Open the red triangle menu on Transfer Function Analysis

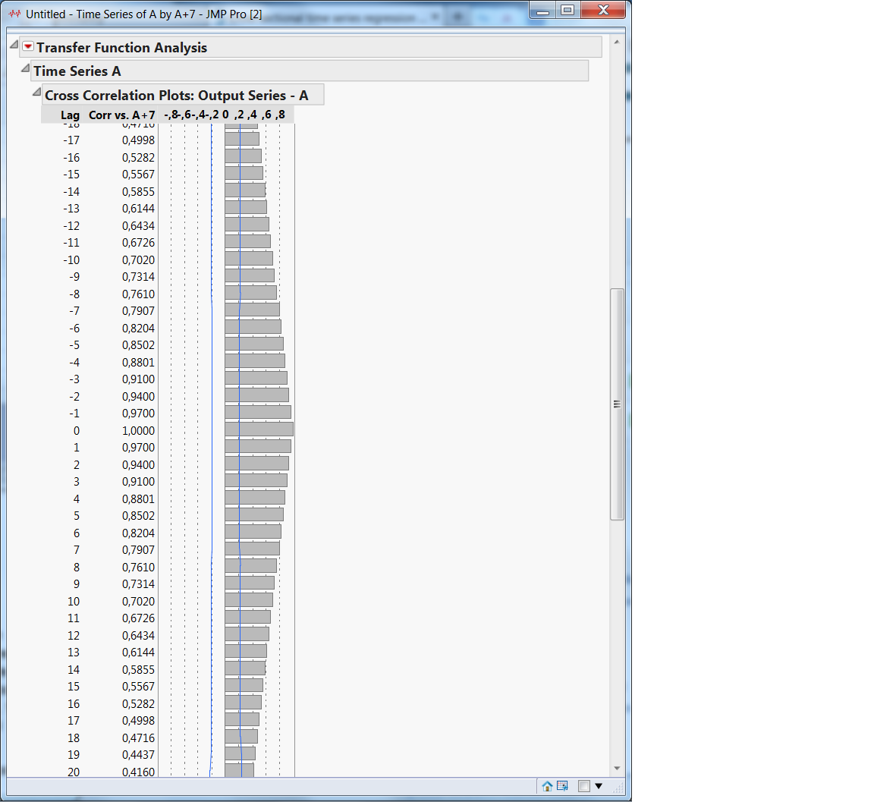pyautogui.click(x=27, y=46)
